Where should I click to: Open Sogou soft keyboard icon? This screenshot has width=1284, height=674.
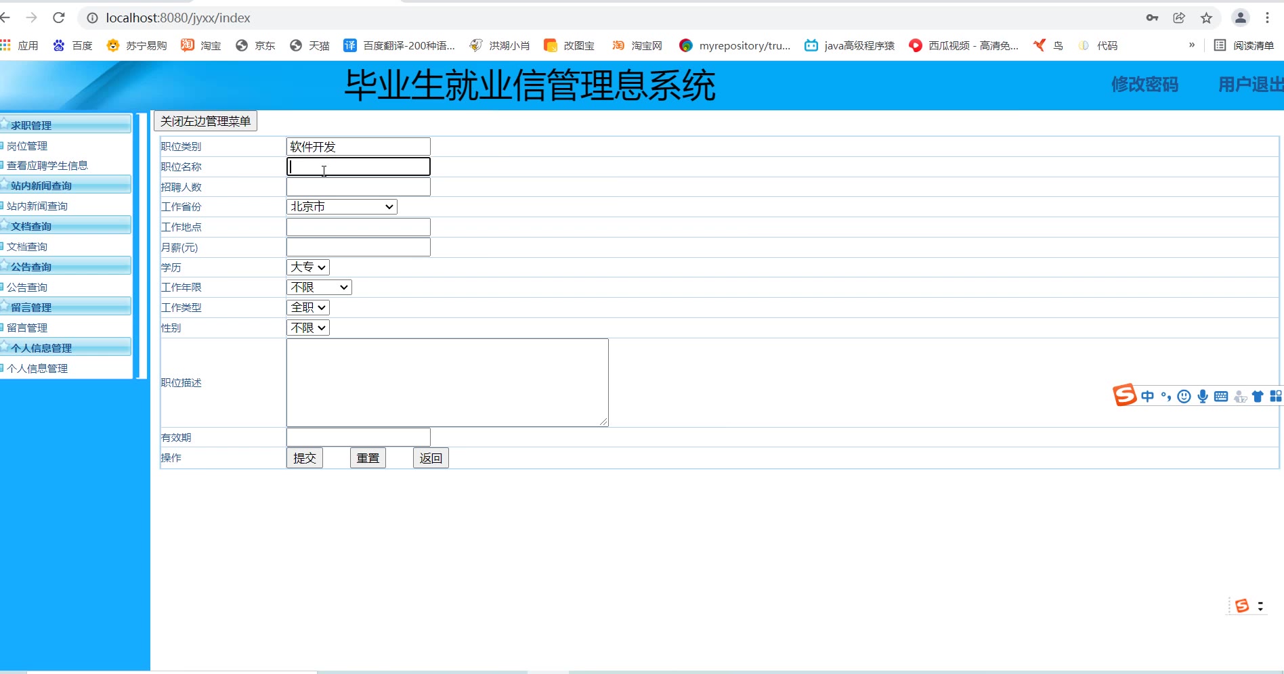click(1221, 397)
